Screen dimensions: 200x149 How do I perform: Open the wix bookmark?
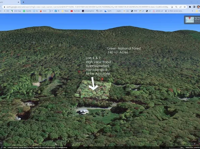point(126,11)
